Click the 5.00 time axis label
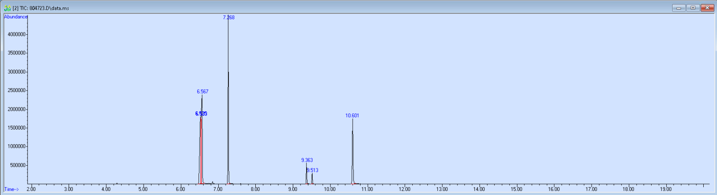The image size is (717, 195). coord(143,189)
